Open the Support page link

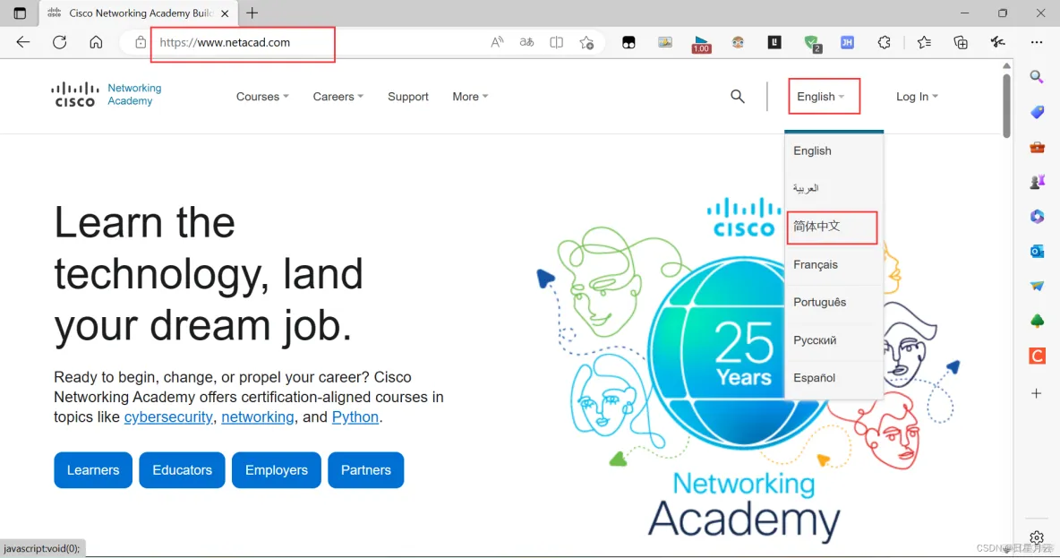[x=408, y=97]
